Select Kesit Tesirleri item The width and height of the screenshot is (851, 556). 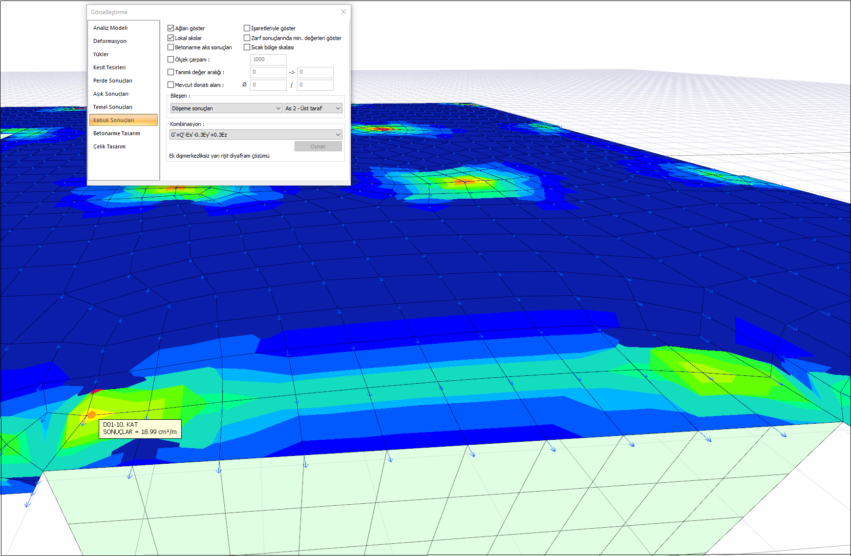pyautogui.click(x=109, y=67)
